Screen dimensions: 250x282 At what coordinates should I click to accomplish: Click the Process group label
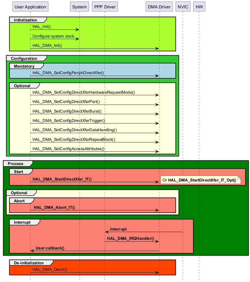(16, 163)
